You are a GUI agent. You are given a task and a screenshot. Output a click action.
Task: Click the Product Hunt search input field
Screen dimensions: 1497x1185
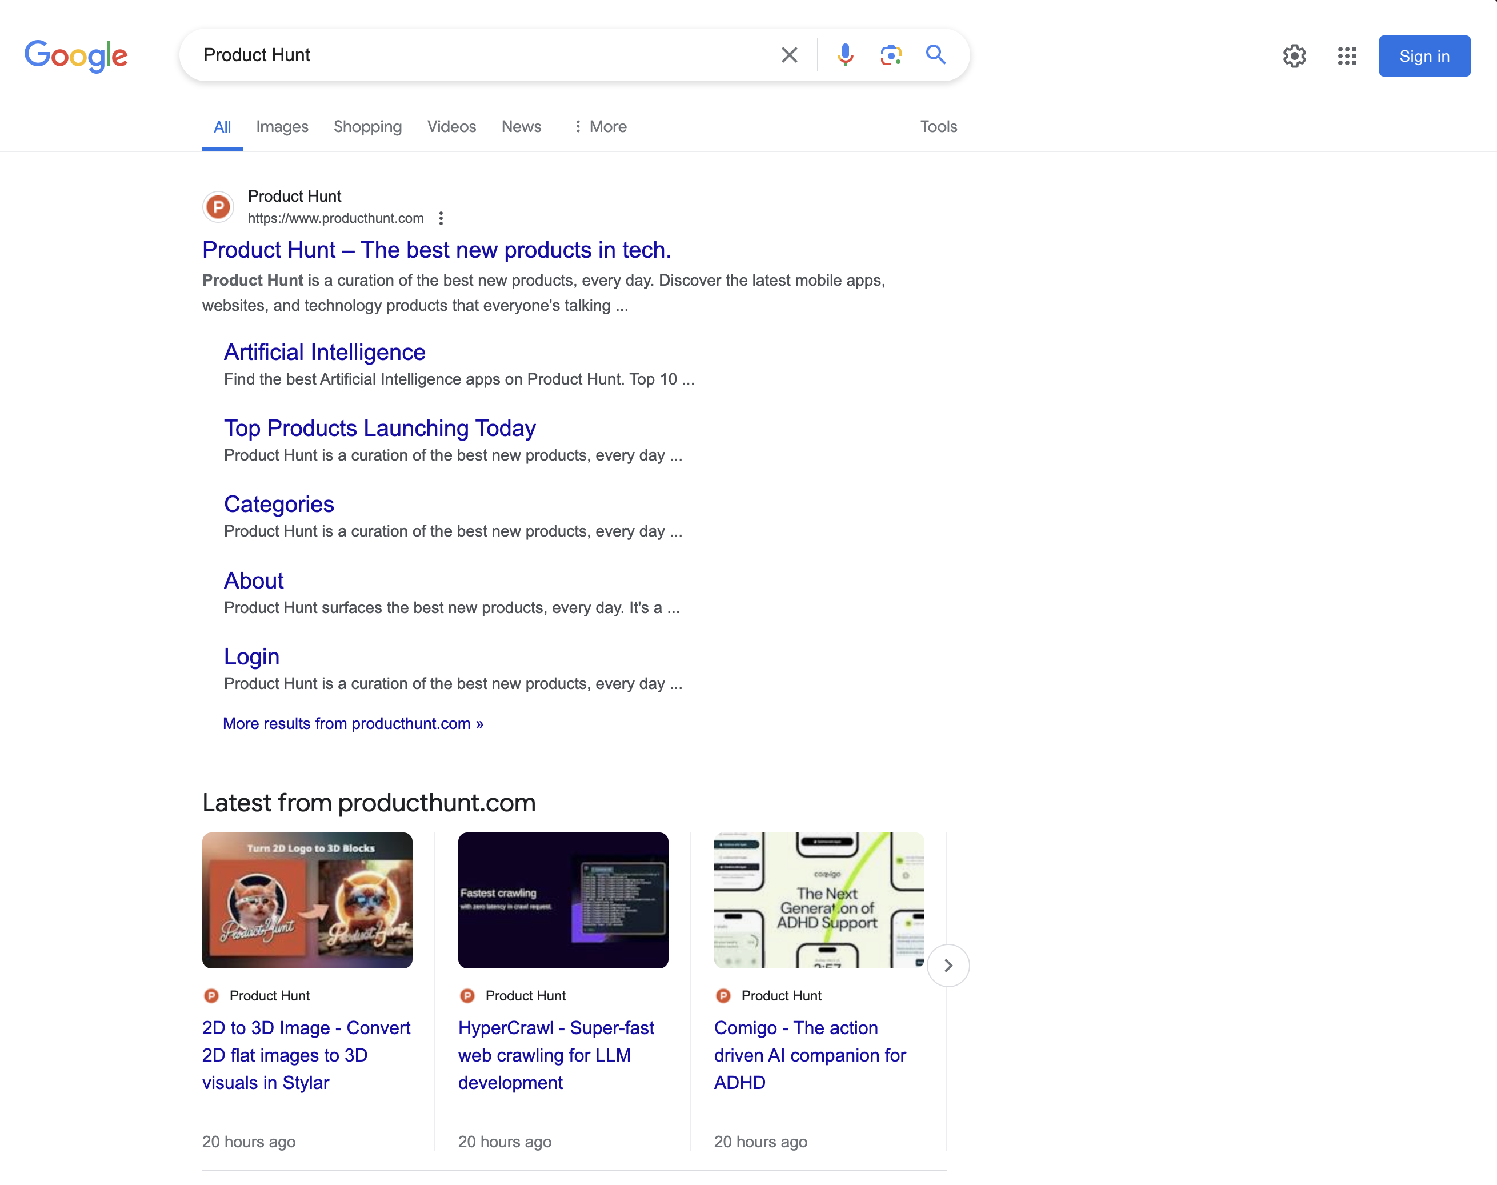[x=479, y=55]
